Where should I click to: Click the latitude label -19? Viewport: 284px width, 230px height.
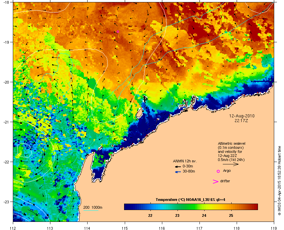[6, 42]
